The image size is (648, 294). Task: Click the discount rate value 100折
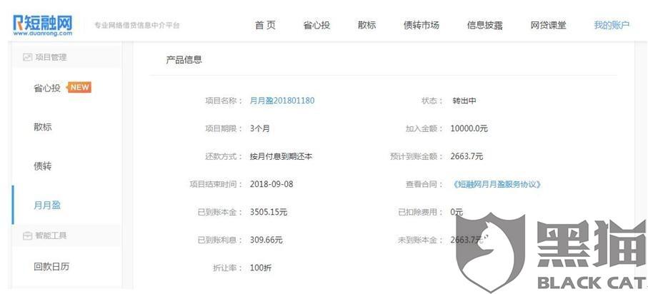(x=261, y=268)
